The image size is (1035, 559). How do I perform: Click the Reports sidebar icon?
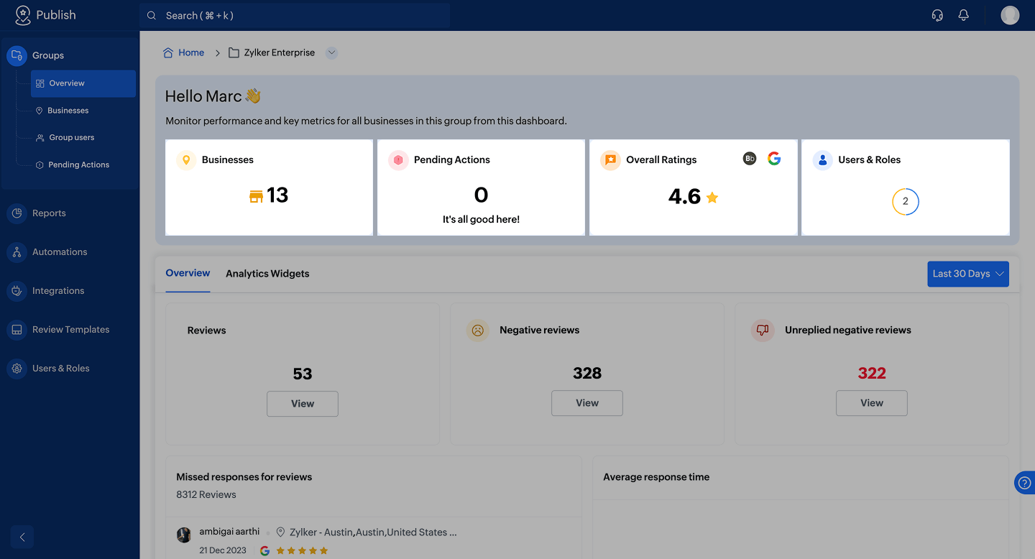click(x=17, y=213)
